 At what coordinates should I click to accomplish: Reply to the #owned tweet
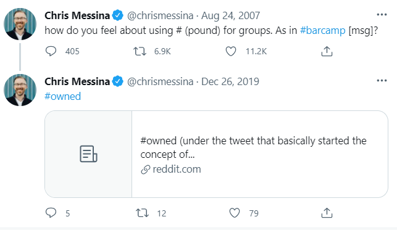[51, 213]
